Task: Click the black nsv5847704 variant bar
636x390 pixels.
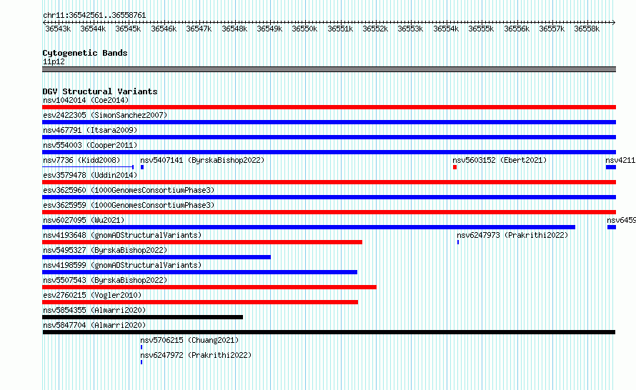Action: [x=329, y=332]
